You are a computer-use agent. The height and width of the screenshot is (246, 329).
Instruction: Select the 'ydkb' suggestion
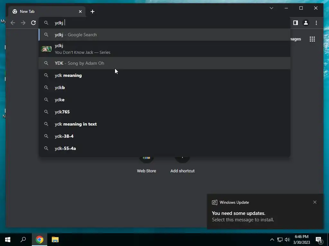coord(164,87)
